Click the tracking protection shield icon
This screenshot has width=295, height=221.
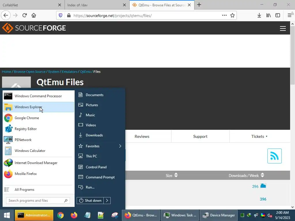click(x=60, y=16)
